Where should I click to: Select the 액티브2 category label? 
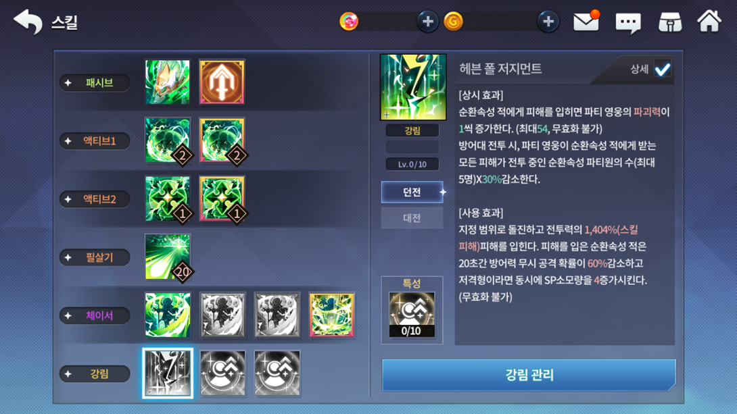coord(95,199)
